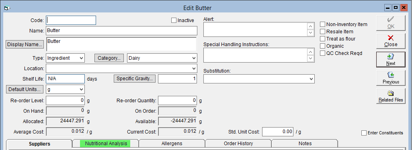The height and width of the screenshot is (150, 412).
Task: Click Special Handling Instructions down arrow
Action: (x=311, y=58)
